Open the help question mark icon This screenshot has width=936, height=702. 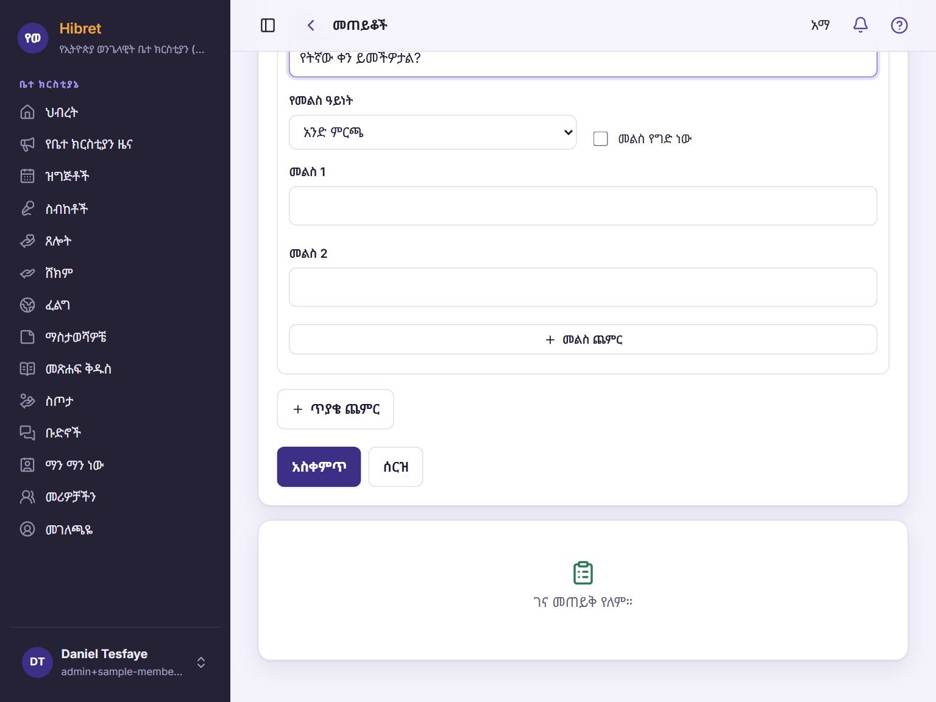pos(899,25)
